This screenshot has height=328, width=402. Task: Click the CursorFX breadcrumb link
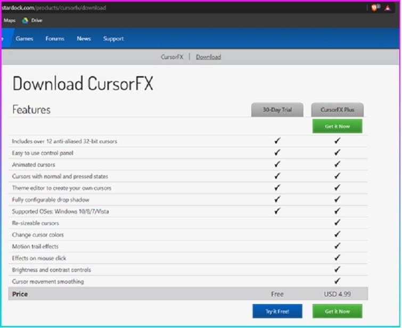tap(172, 57)
